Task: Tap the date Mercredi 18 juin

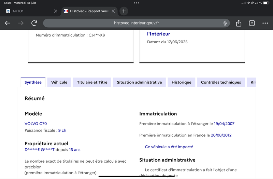Action: pyautogui.click(x=25, y=3)
